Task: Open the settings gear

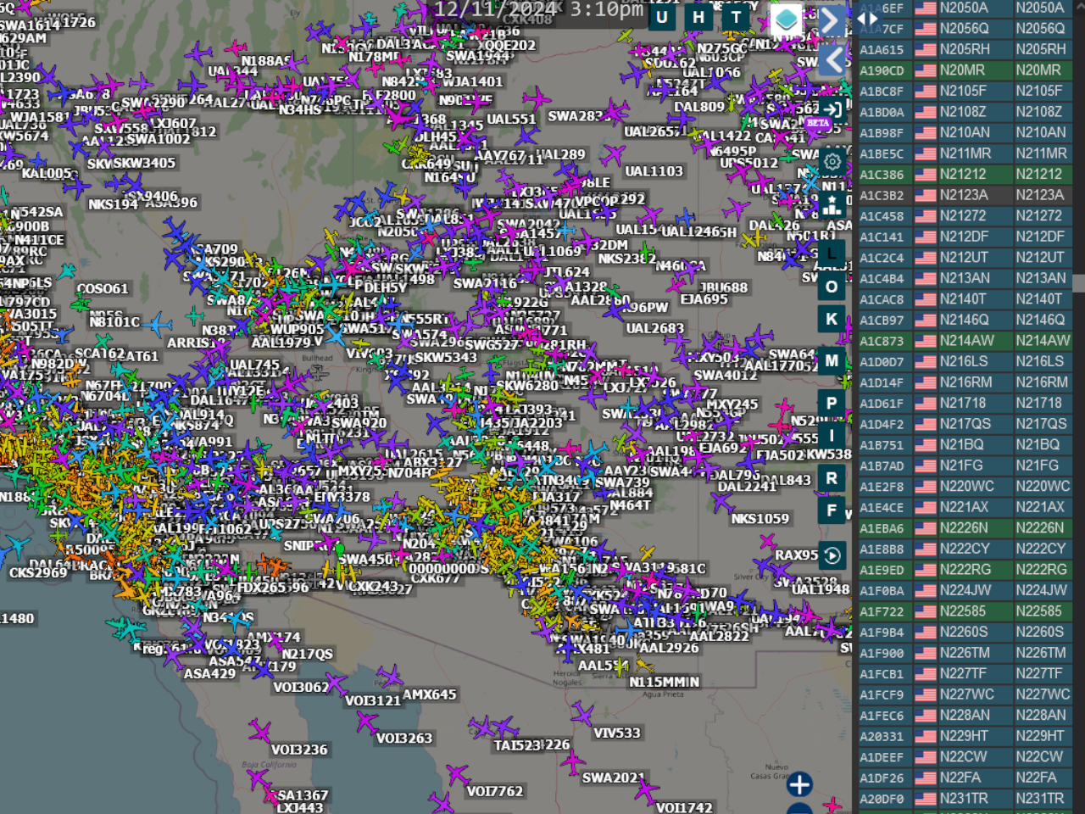Action: (x=832, y=161)
